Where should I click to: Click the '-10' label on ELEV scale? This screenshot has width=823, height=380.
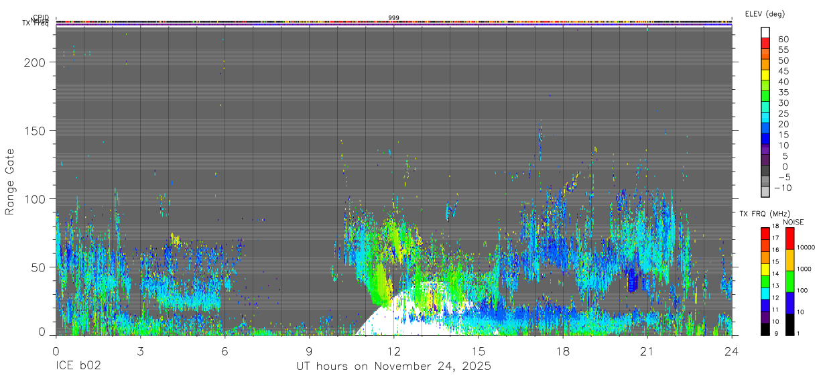coord(783,188)
